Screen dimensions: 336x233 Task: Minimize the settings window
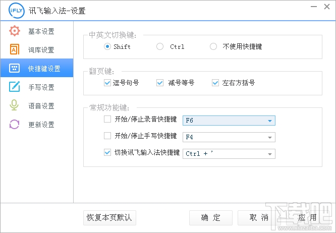tap(314, 7)
